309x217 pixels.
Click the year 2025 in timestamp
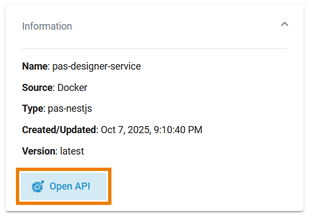(x=138, y=130)
